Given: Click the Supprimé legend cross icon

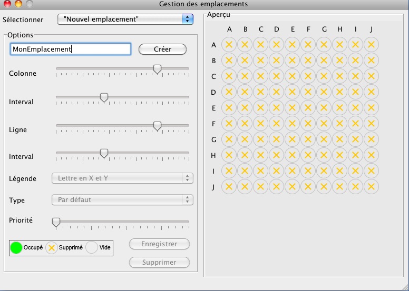Looking at the screenshot, I should click(52, 248).
